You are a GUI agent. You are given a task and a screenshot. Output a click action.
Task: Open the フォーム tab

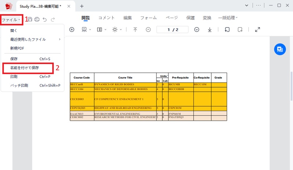point(149,18)
